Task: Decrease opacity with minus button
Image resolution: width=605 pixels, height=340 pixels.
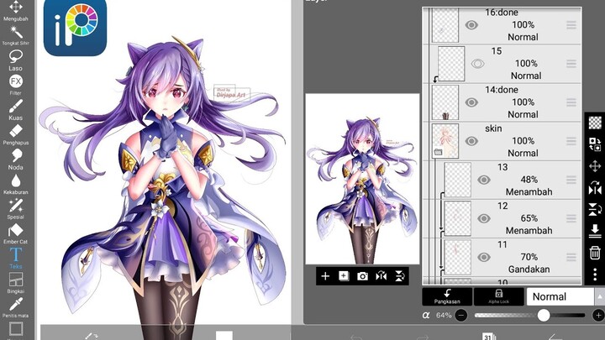Action: (460, 316)
